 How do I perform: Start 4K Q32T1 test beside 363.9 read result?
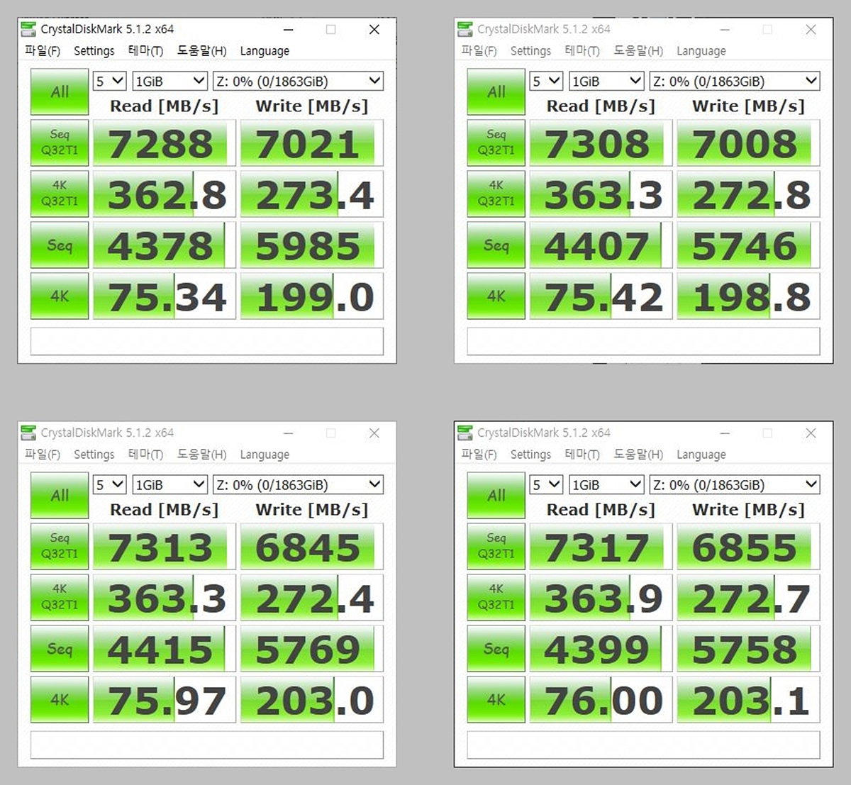496,597
